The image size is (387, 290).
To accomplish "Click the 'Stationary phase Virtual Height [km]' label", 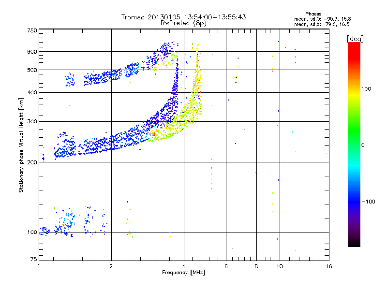I will click(21, 145).
